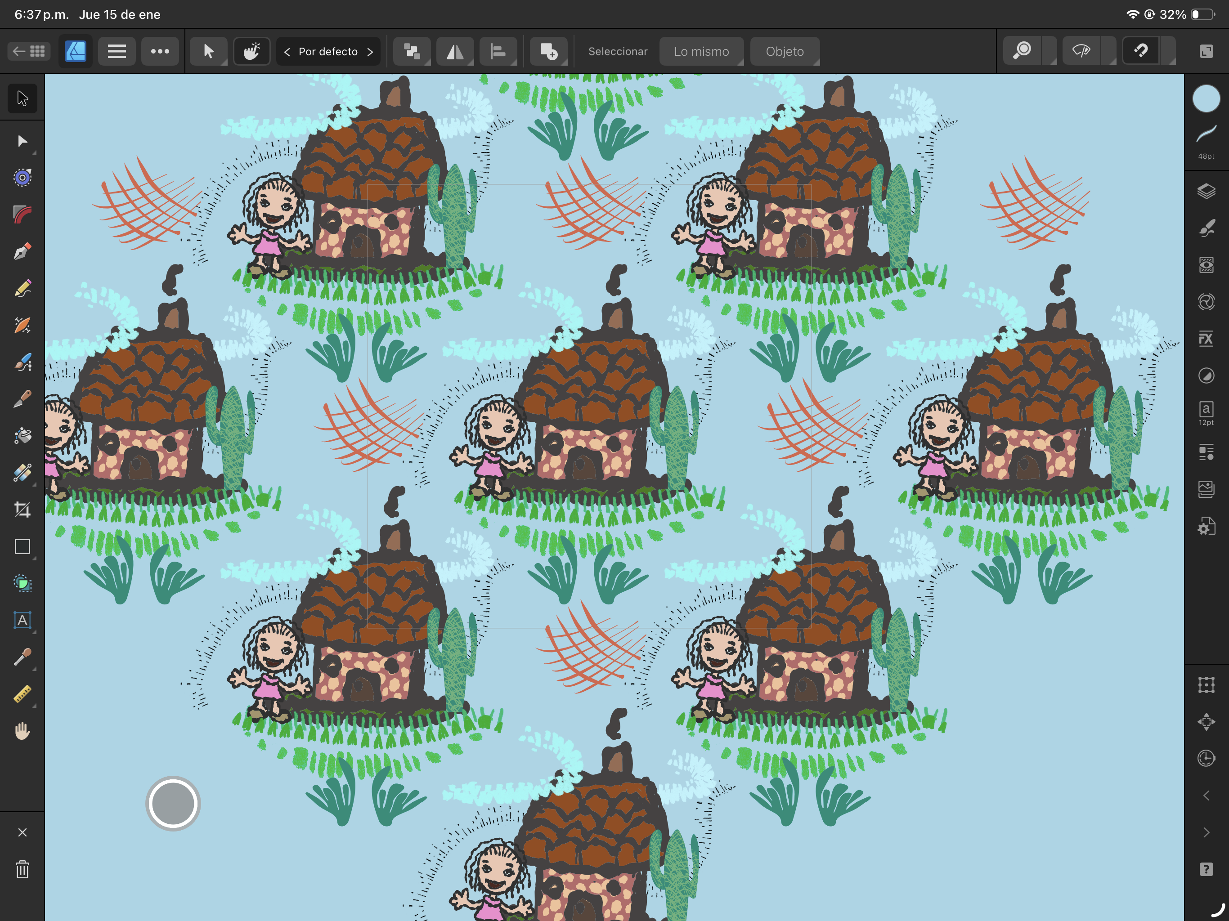Open the 12pt Text panel
The height and width of the screenshot is (921, 1229).
[1206, 413]
